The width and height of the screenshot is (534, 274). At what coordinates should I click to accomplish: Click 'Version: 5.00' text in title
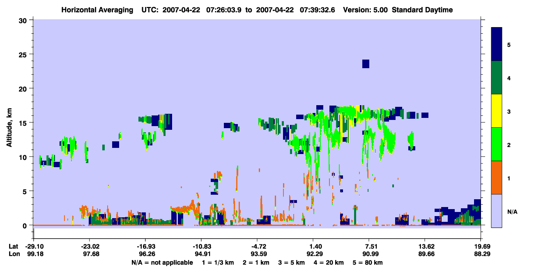click(365, 10)
